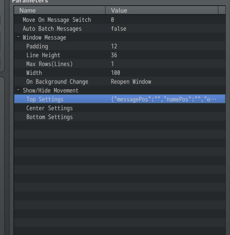The width and height of the screenshot is (230, 235).
Task: Select the Line Height parameter name
Action: (43, 55)
